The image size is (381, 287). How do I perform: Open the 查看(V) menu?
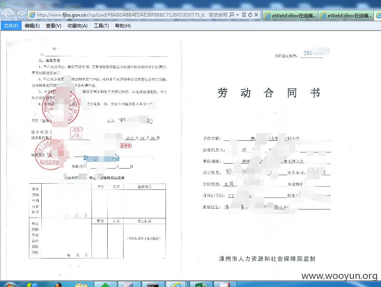click(x=53, y=26)
